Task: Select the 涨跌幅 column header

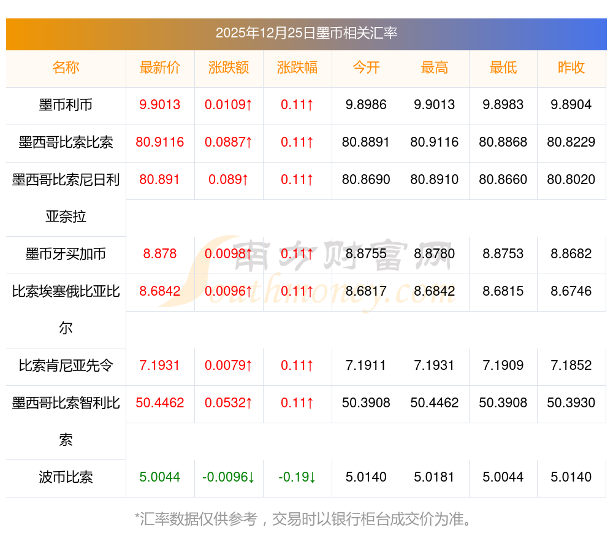Action: (297, 67)
